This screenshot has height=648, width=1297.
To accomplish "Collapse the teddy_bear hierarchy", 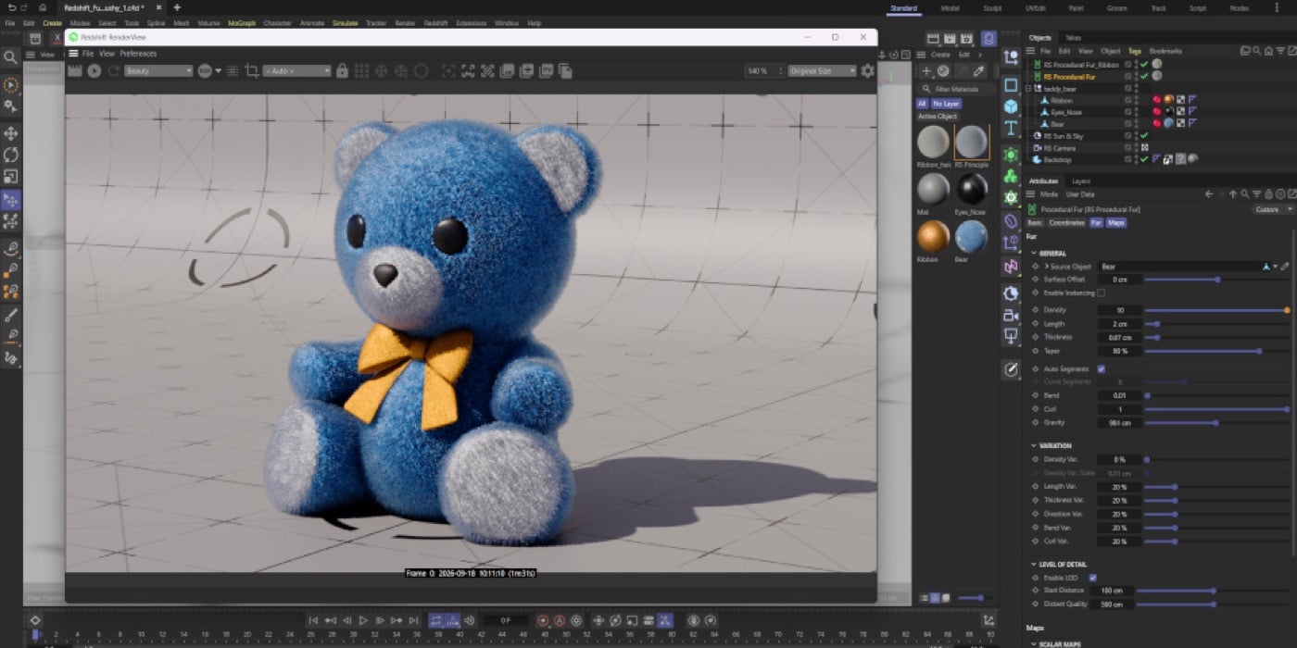I will click(x=1028, y=89).
